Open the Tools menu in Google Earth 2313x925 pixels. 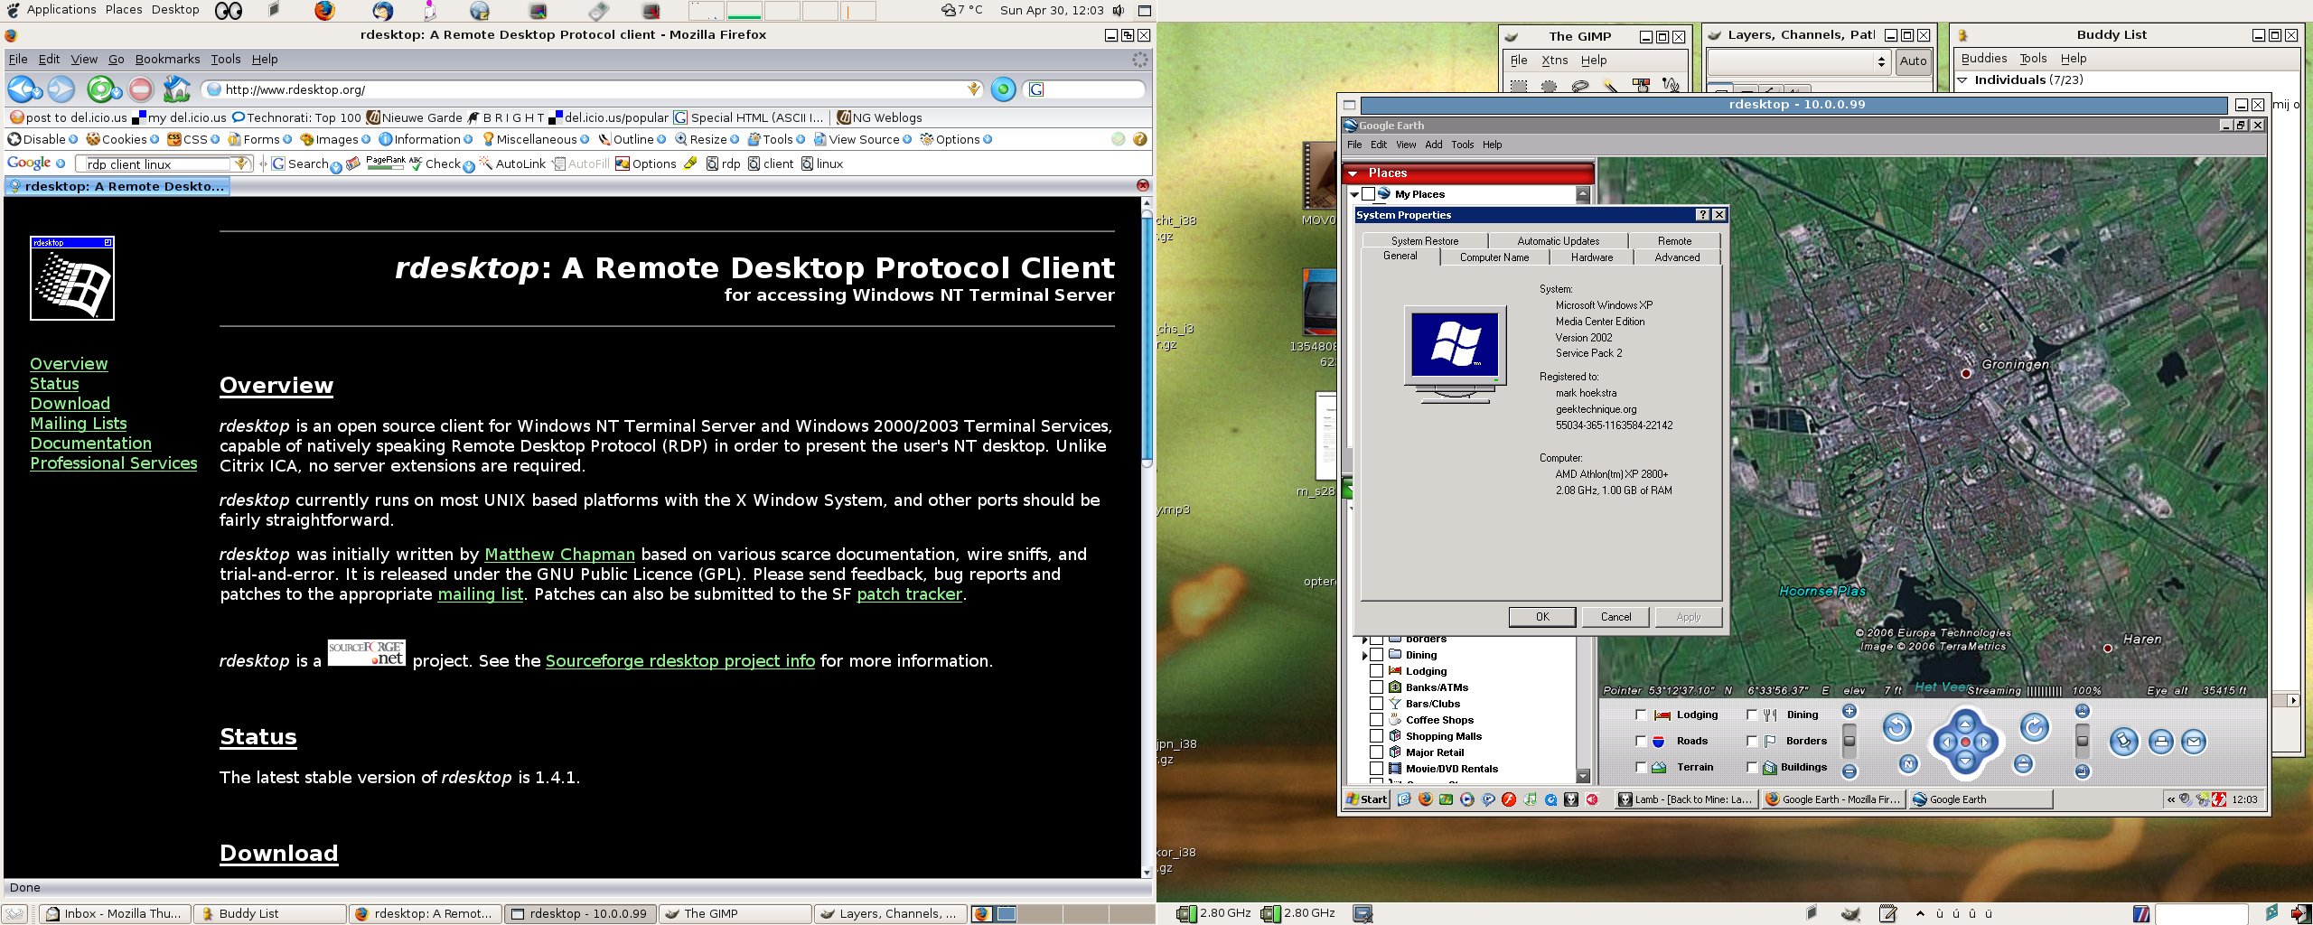coord(1462,145)
